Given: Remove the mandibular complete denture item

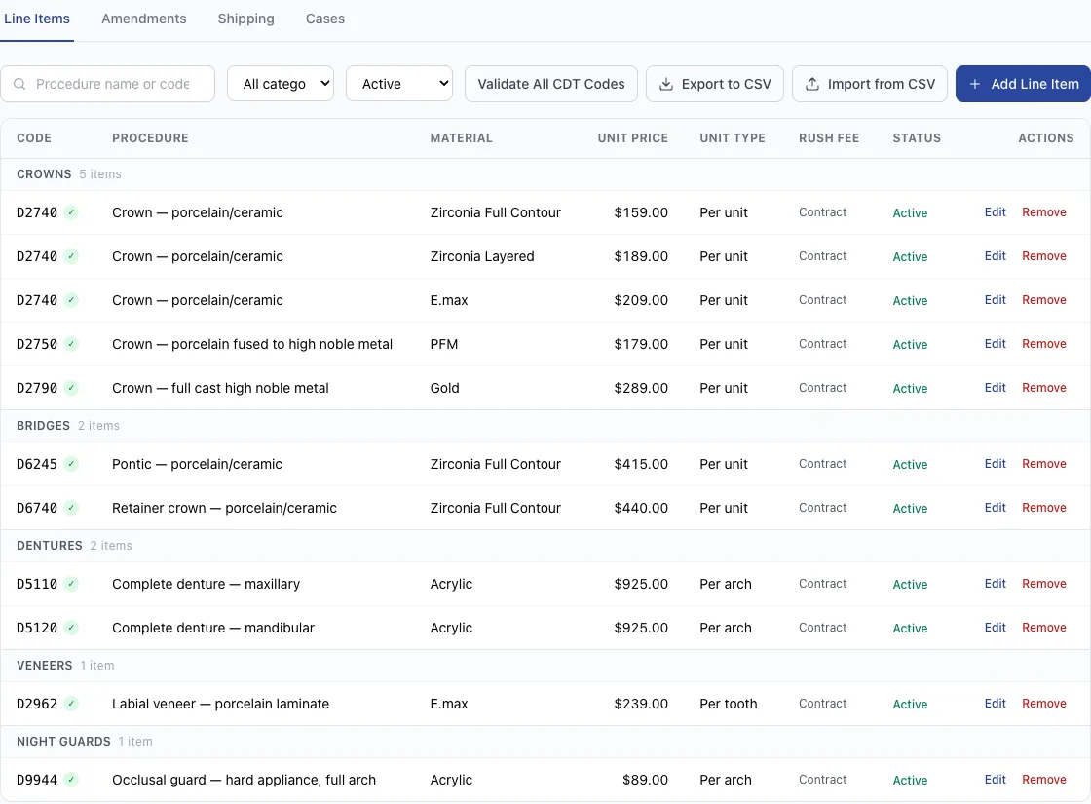Looking at the screenshot, I should (x=1043, y=628).
